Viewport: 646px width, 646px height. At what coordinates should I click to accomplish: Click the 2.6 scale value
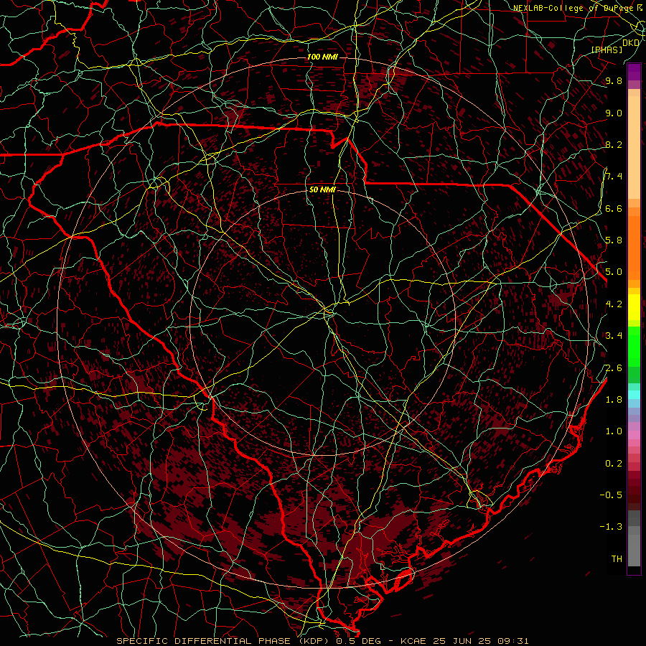coord(614,368)
